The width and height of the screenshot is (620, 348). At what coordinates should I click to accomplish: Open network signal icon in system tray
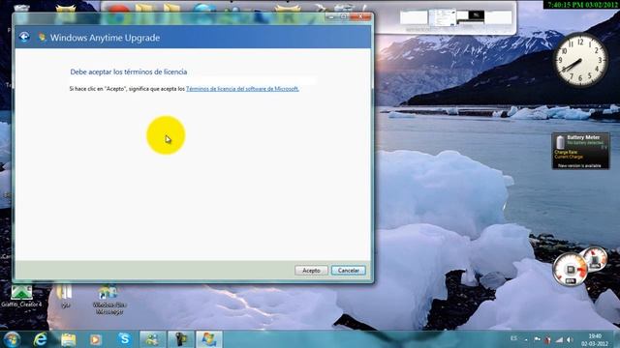[559, 339]
